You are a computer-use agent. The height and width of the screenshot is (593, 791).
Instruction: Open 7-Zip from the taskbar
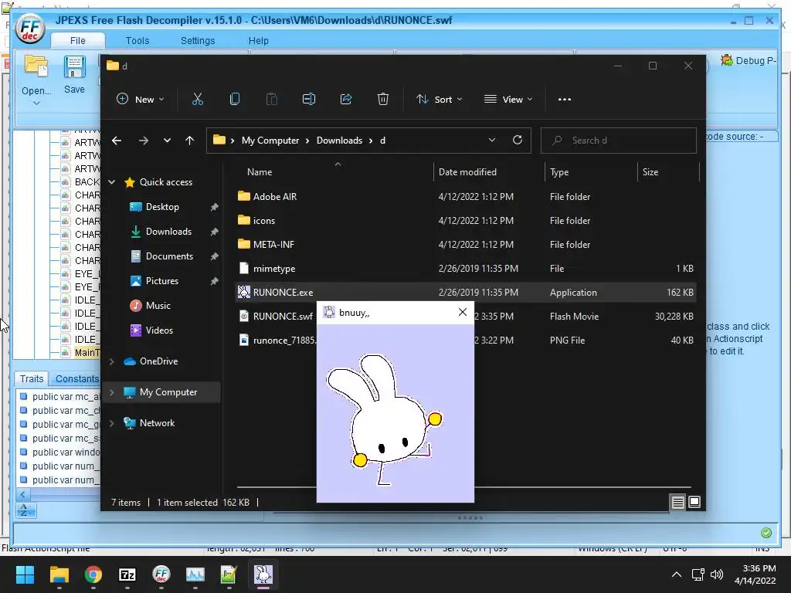tap(127, 574)
